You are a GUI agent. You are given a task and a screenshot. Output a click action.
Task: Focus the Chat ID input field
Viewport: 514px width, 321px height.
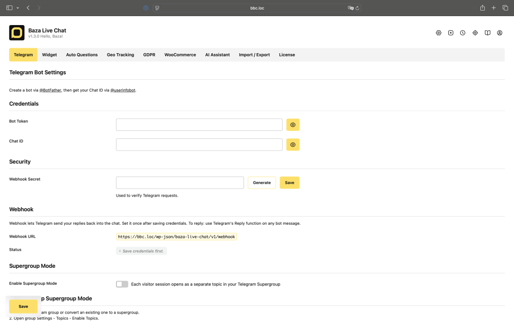point(199,145)
